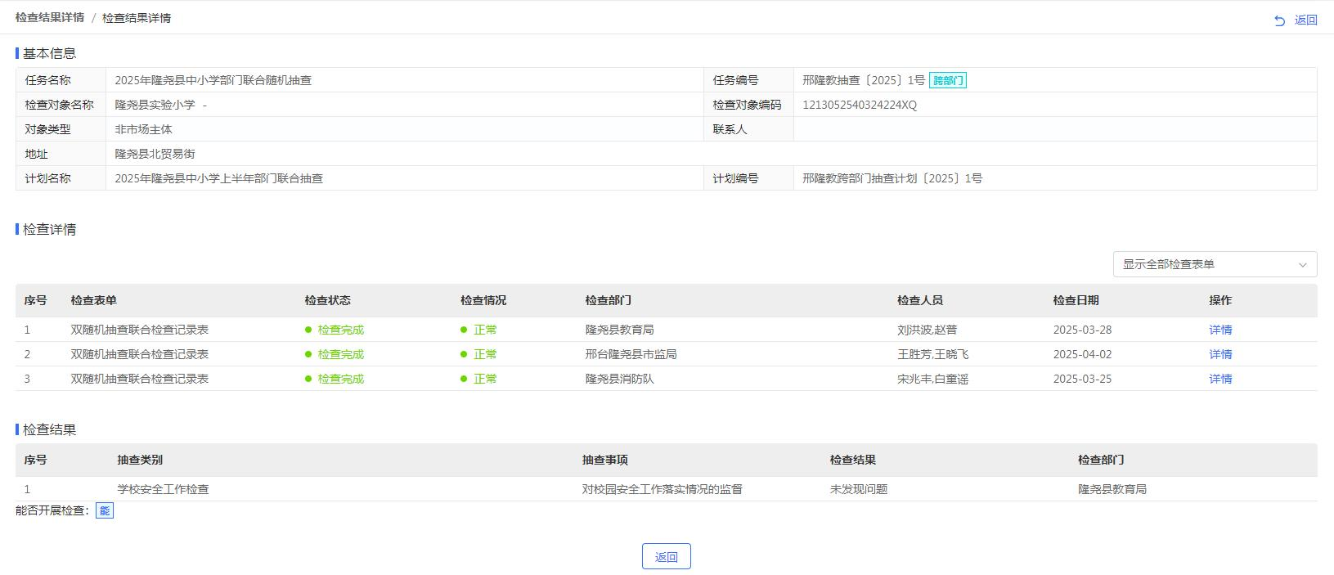Click the 未发现问题 result cell
The image size is (1334, 575).
coord(858,489)
